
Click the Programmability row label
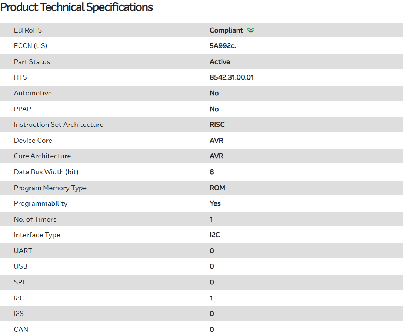[41, 203]
